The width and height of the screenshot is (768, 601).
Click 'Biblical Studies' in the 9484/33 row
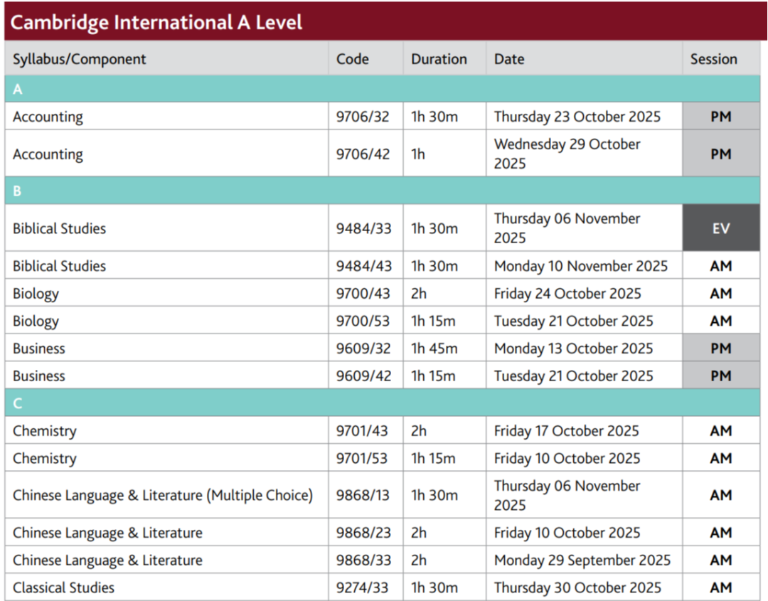tap(59, 228)
